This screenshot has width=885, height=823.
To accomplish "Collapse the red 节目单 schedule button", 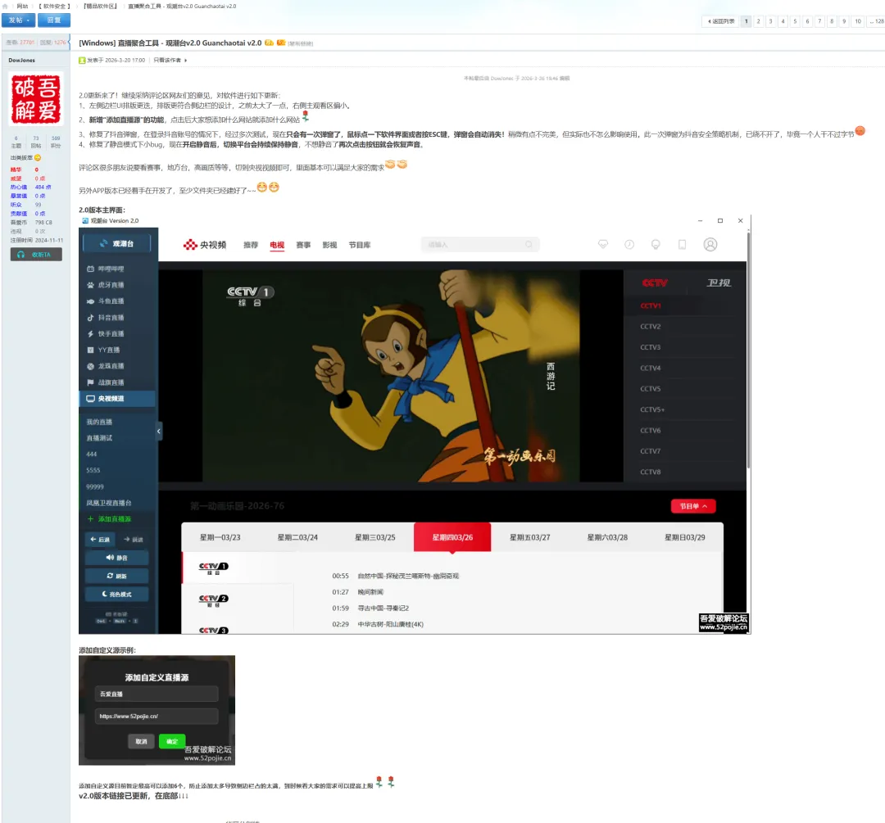I will 693,506.
